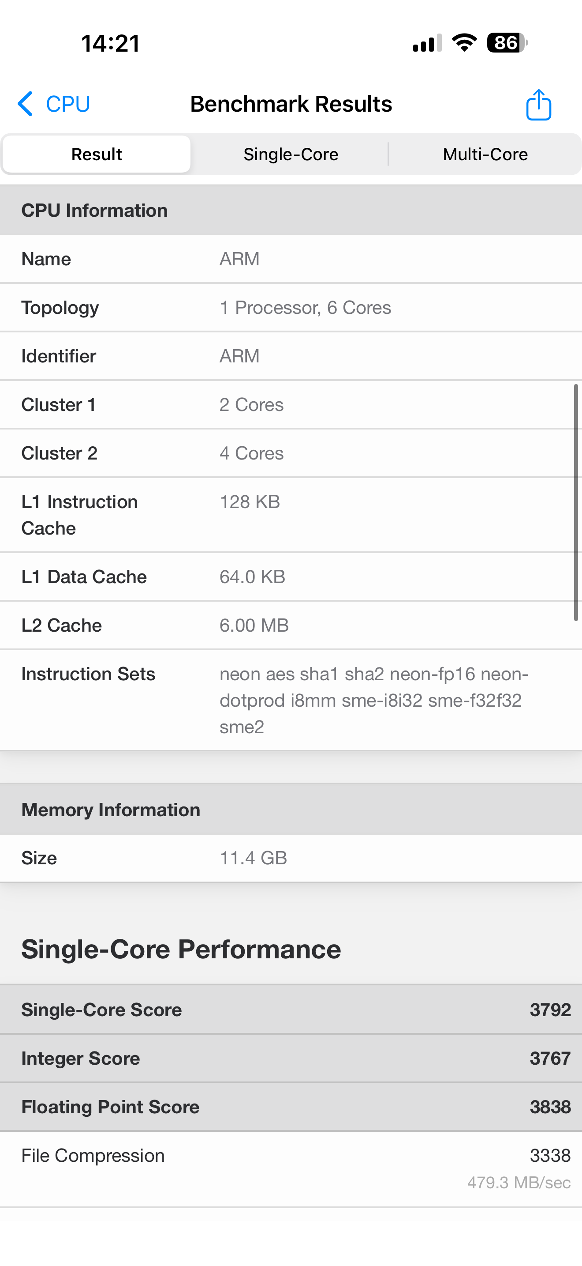Tap the Memory Size row
582x1266 pixels.
point(291,858)
